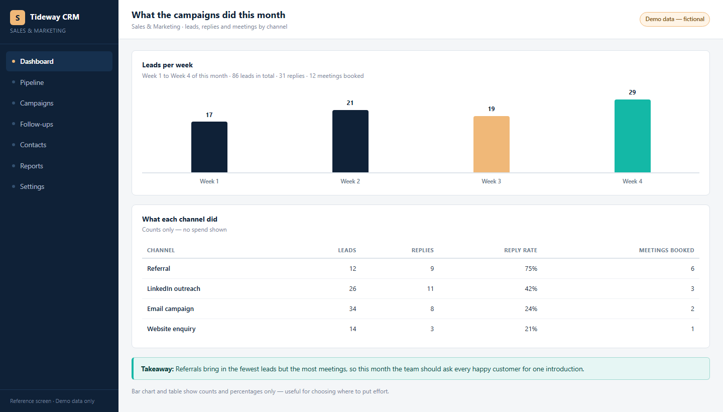Click the What each channel did heading
This screenshot has height=412, width=723.
pos(180,219)
